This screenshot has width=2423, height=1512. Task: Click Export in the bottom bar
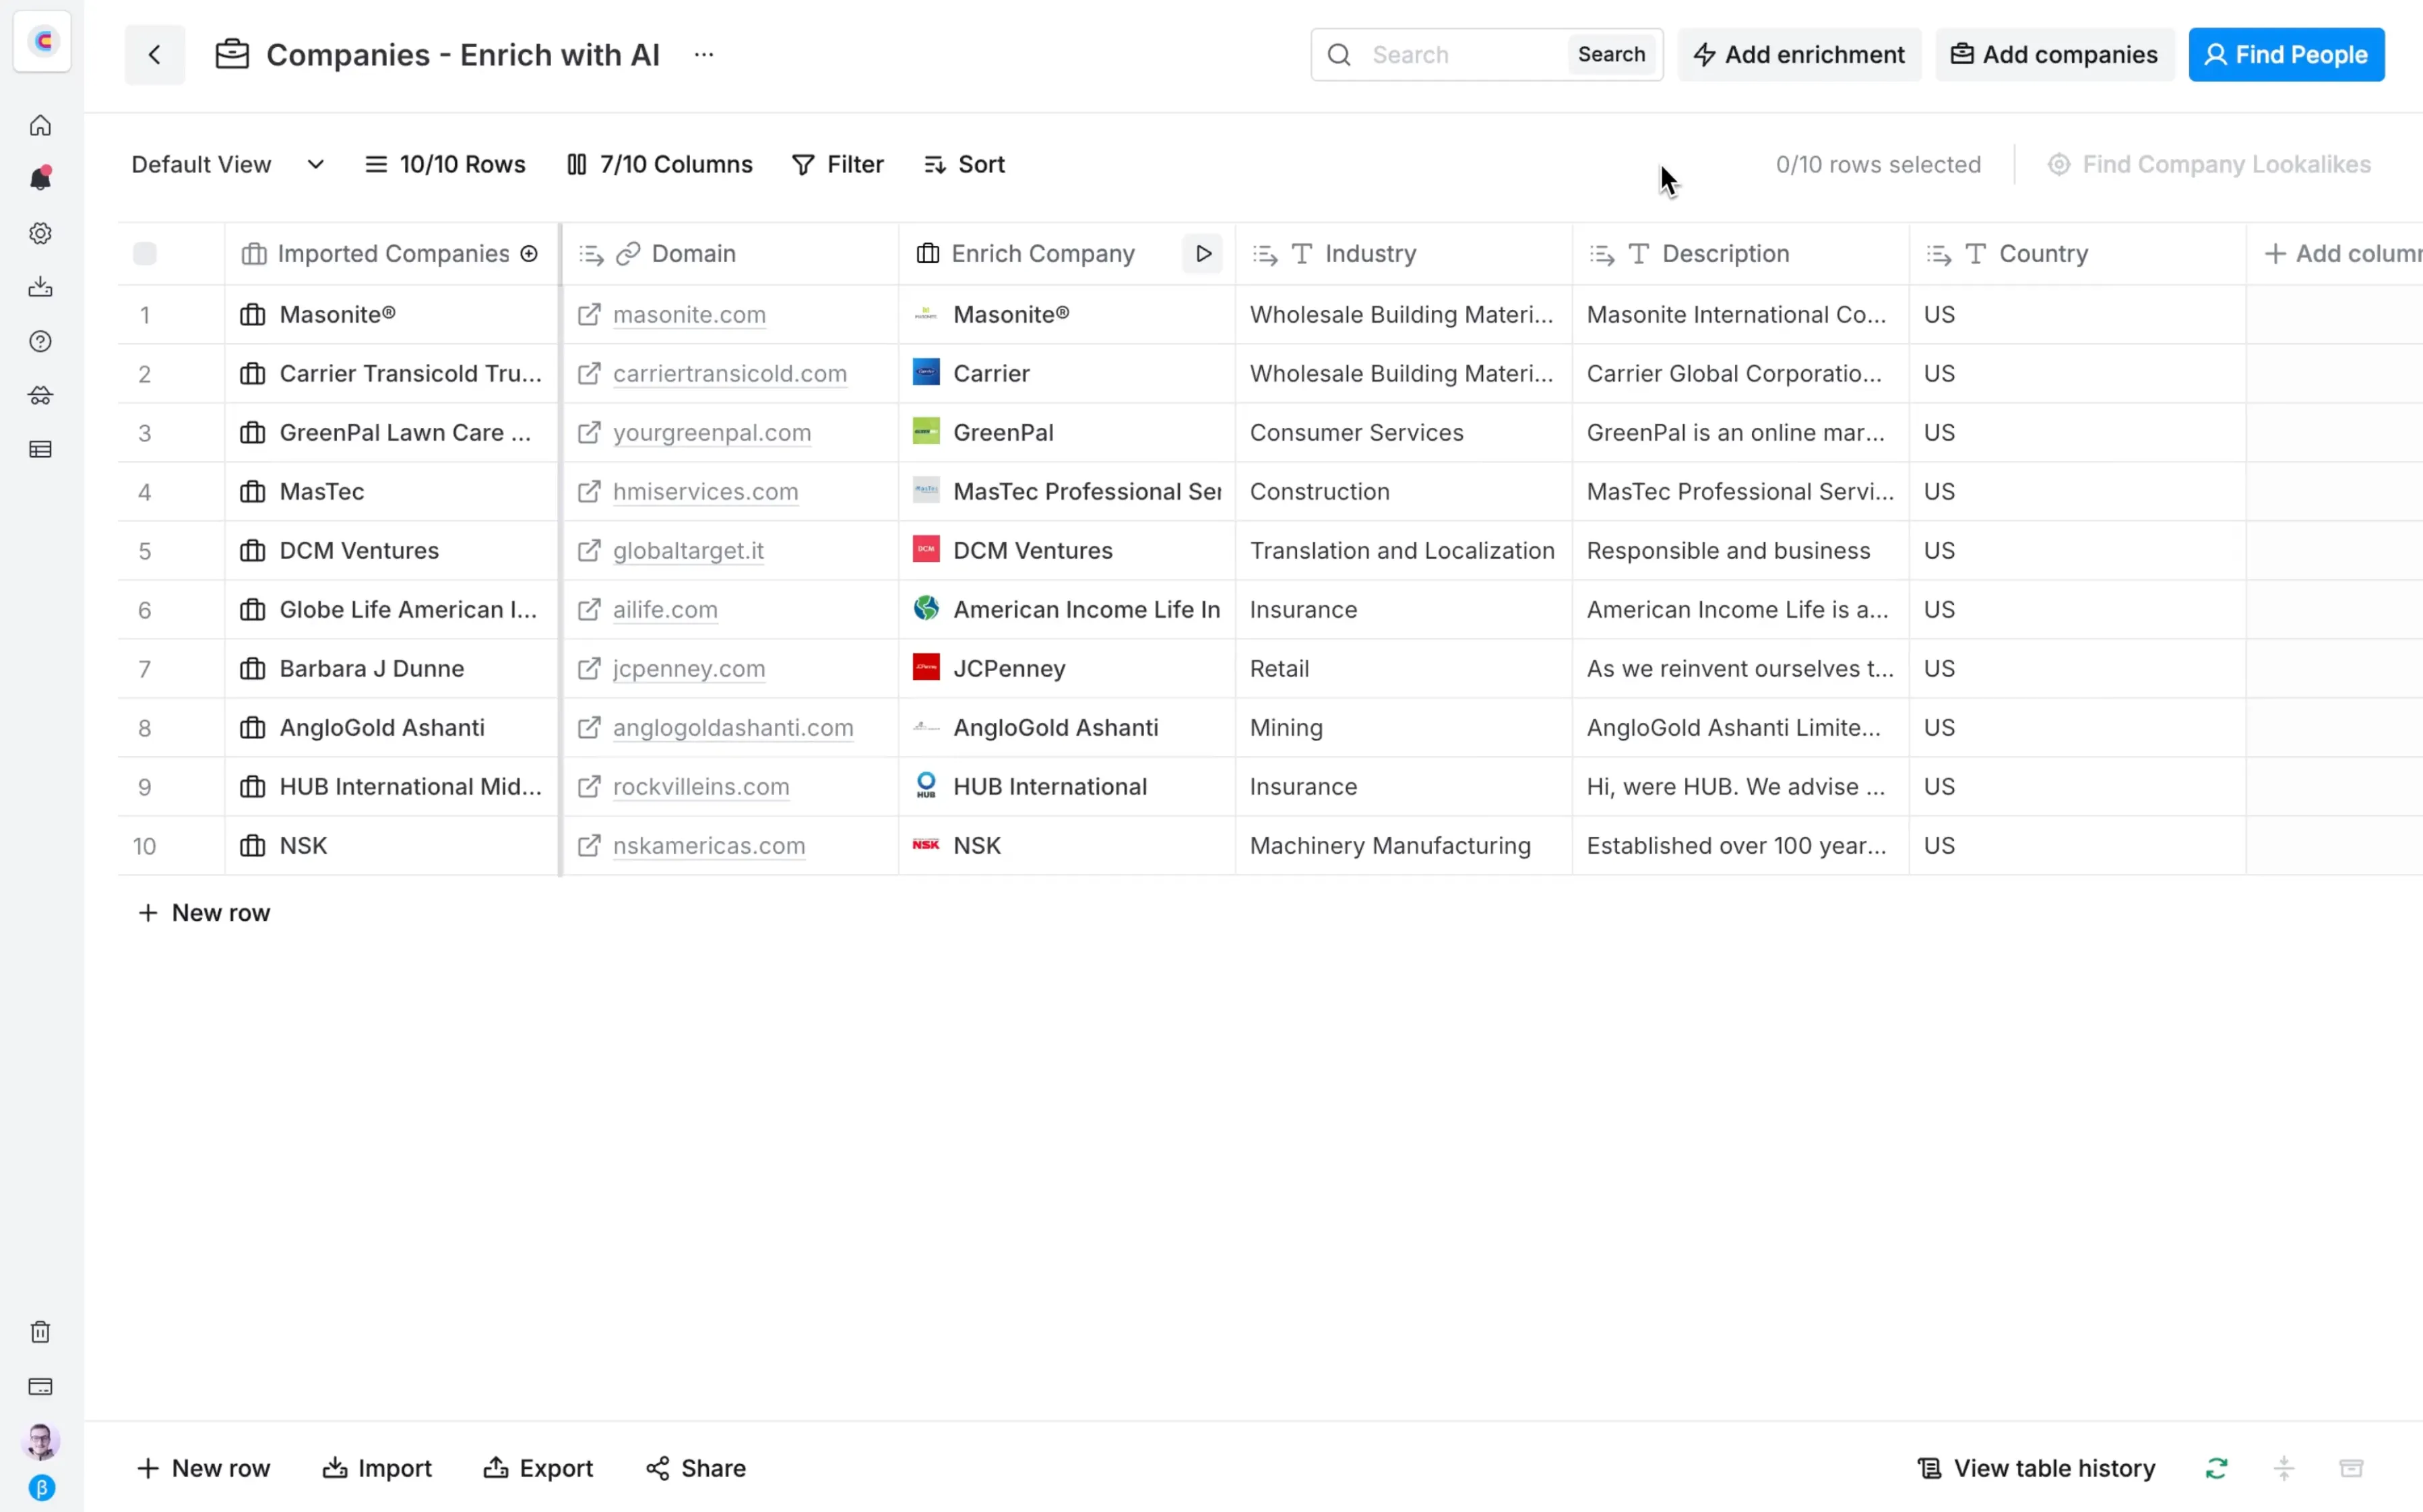538,1468
